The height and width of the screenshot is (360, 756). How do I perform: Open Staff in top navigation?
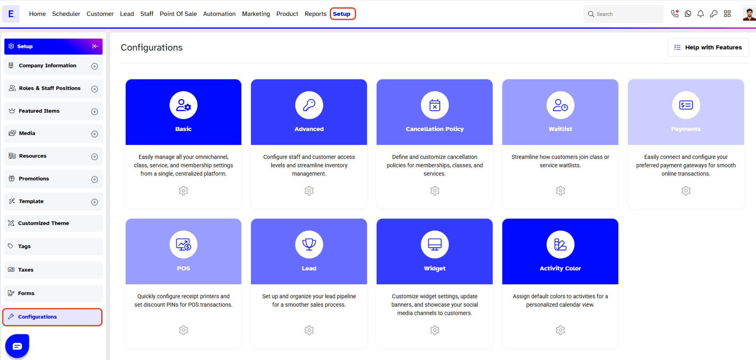coord(147,14)
